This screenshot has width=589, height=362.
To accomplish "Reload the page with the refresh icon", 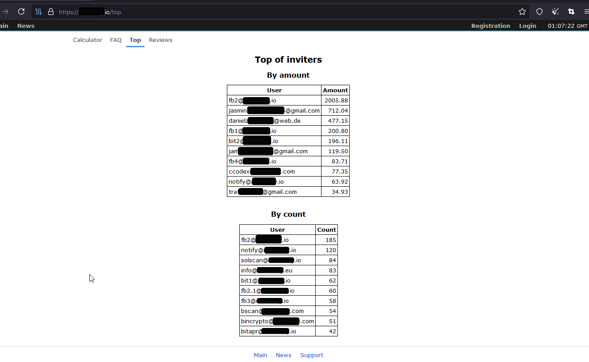I will coord(21,11).
